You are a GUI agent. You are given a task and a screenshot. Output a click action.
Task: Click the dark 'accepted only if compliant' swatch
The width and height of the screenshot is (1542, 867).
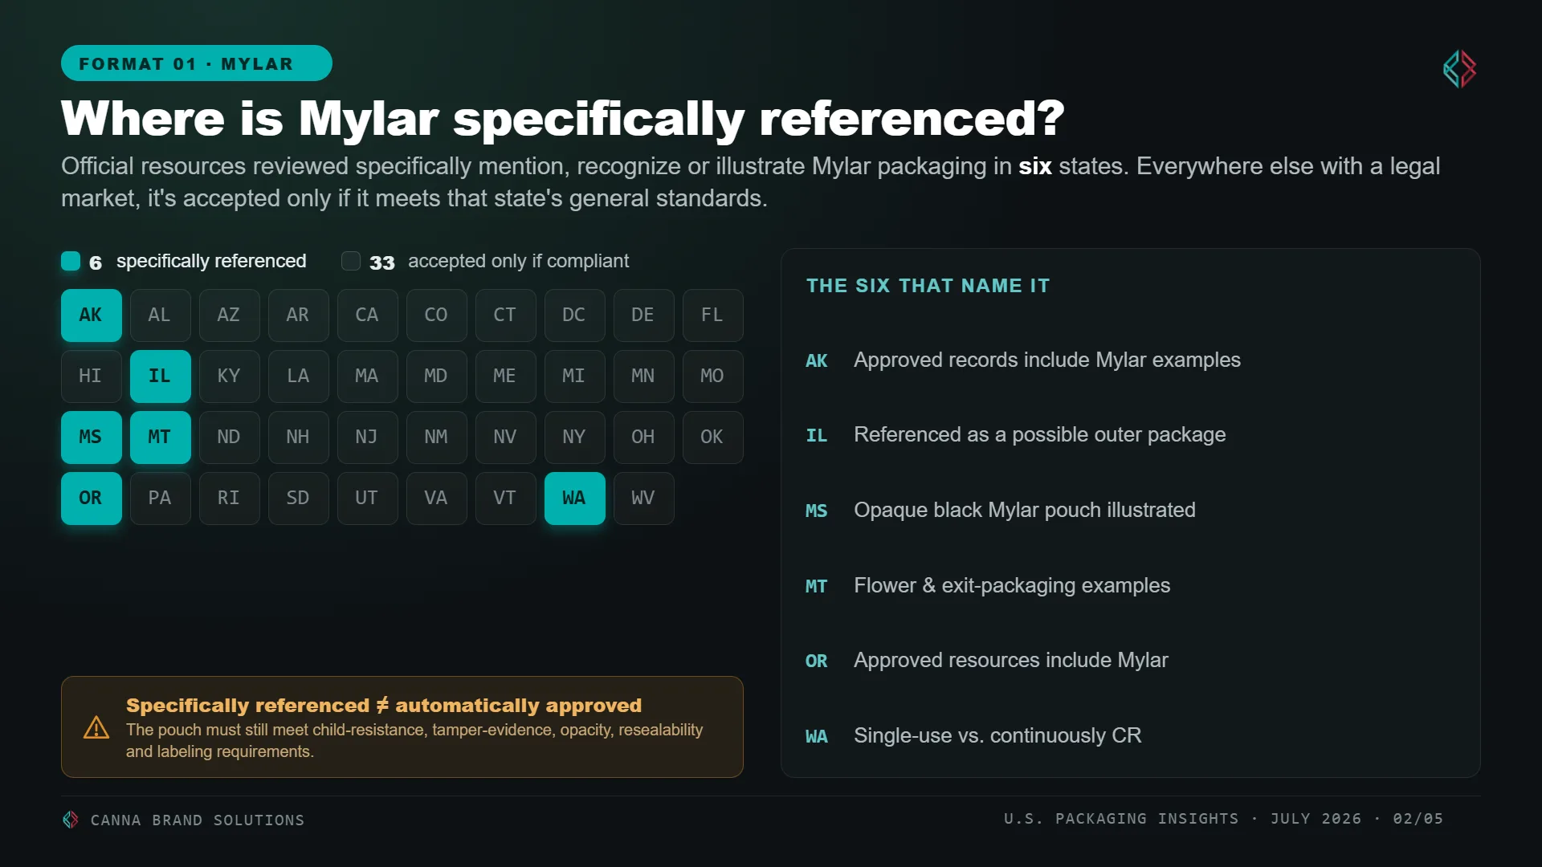pyautogui.click(x=351, y=261)
